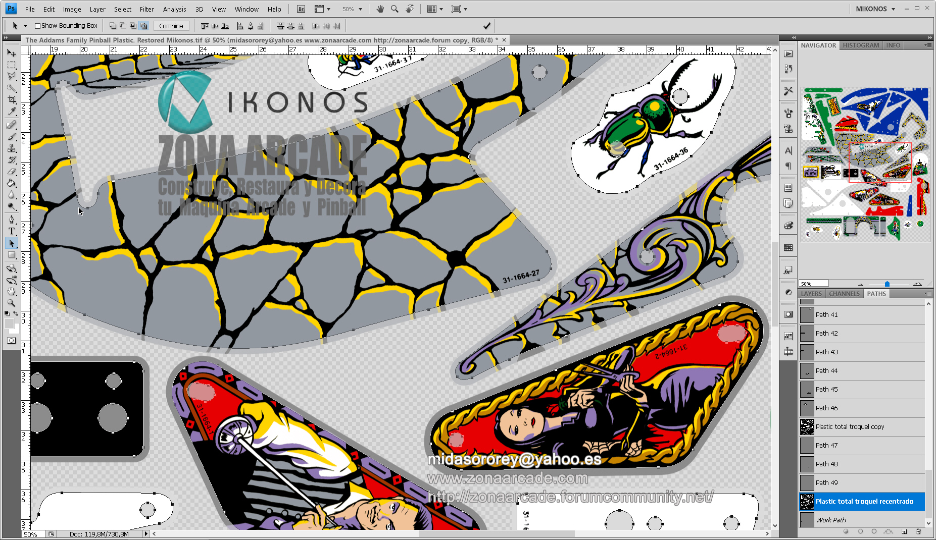936x540 pixels.
Task: Select the Eyedropper tool
Action: pos(12,112)
